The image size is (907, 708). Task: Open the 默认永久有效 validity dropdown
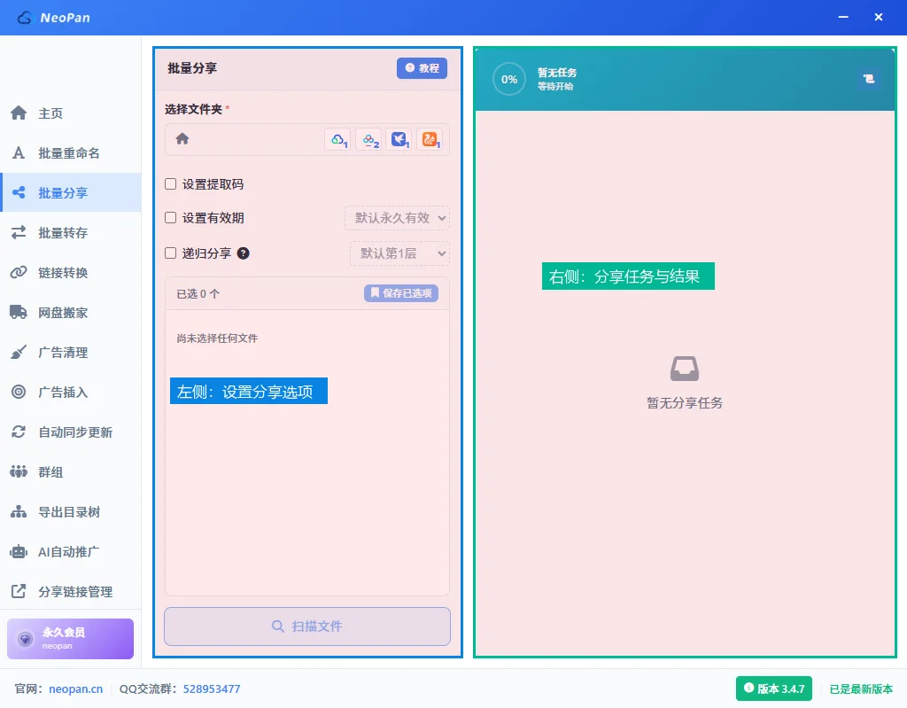(x=398, y=218)
